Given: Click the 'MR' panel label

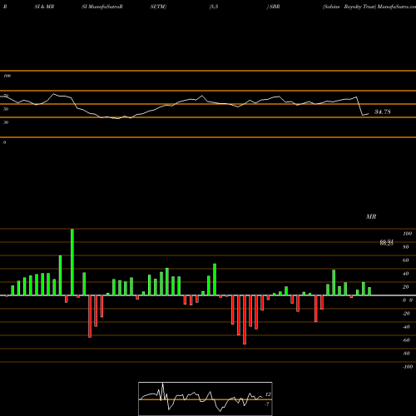Looking at the screenshot, I should coord(371,216).
